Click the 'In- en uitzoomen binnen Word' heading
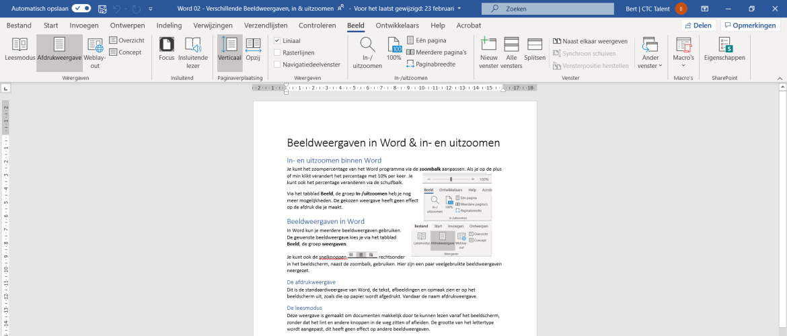This screenshot has width=787, height=336. (x=334, y=161)
